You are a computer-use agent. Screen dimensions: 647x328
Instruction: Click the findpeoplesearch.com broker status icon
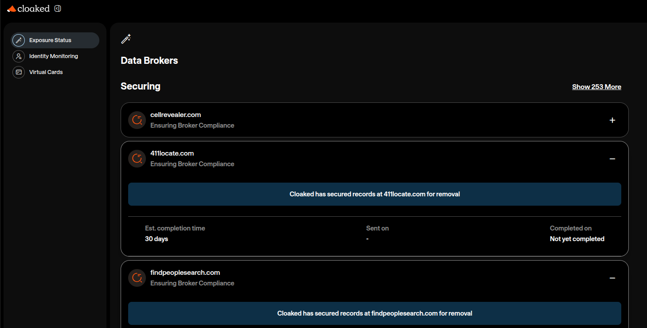point(137,278)
